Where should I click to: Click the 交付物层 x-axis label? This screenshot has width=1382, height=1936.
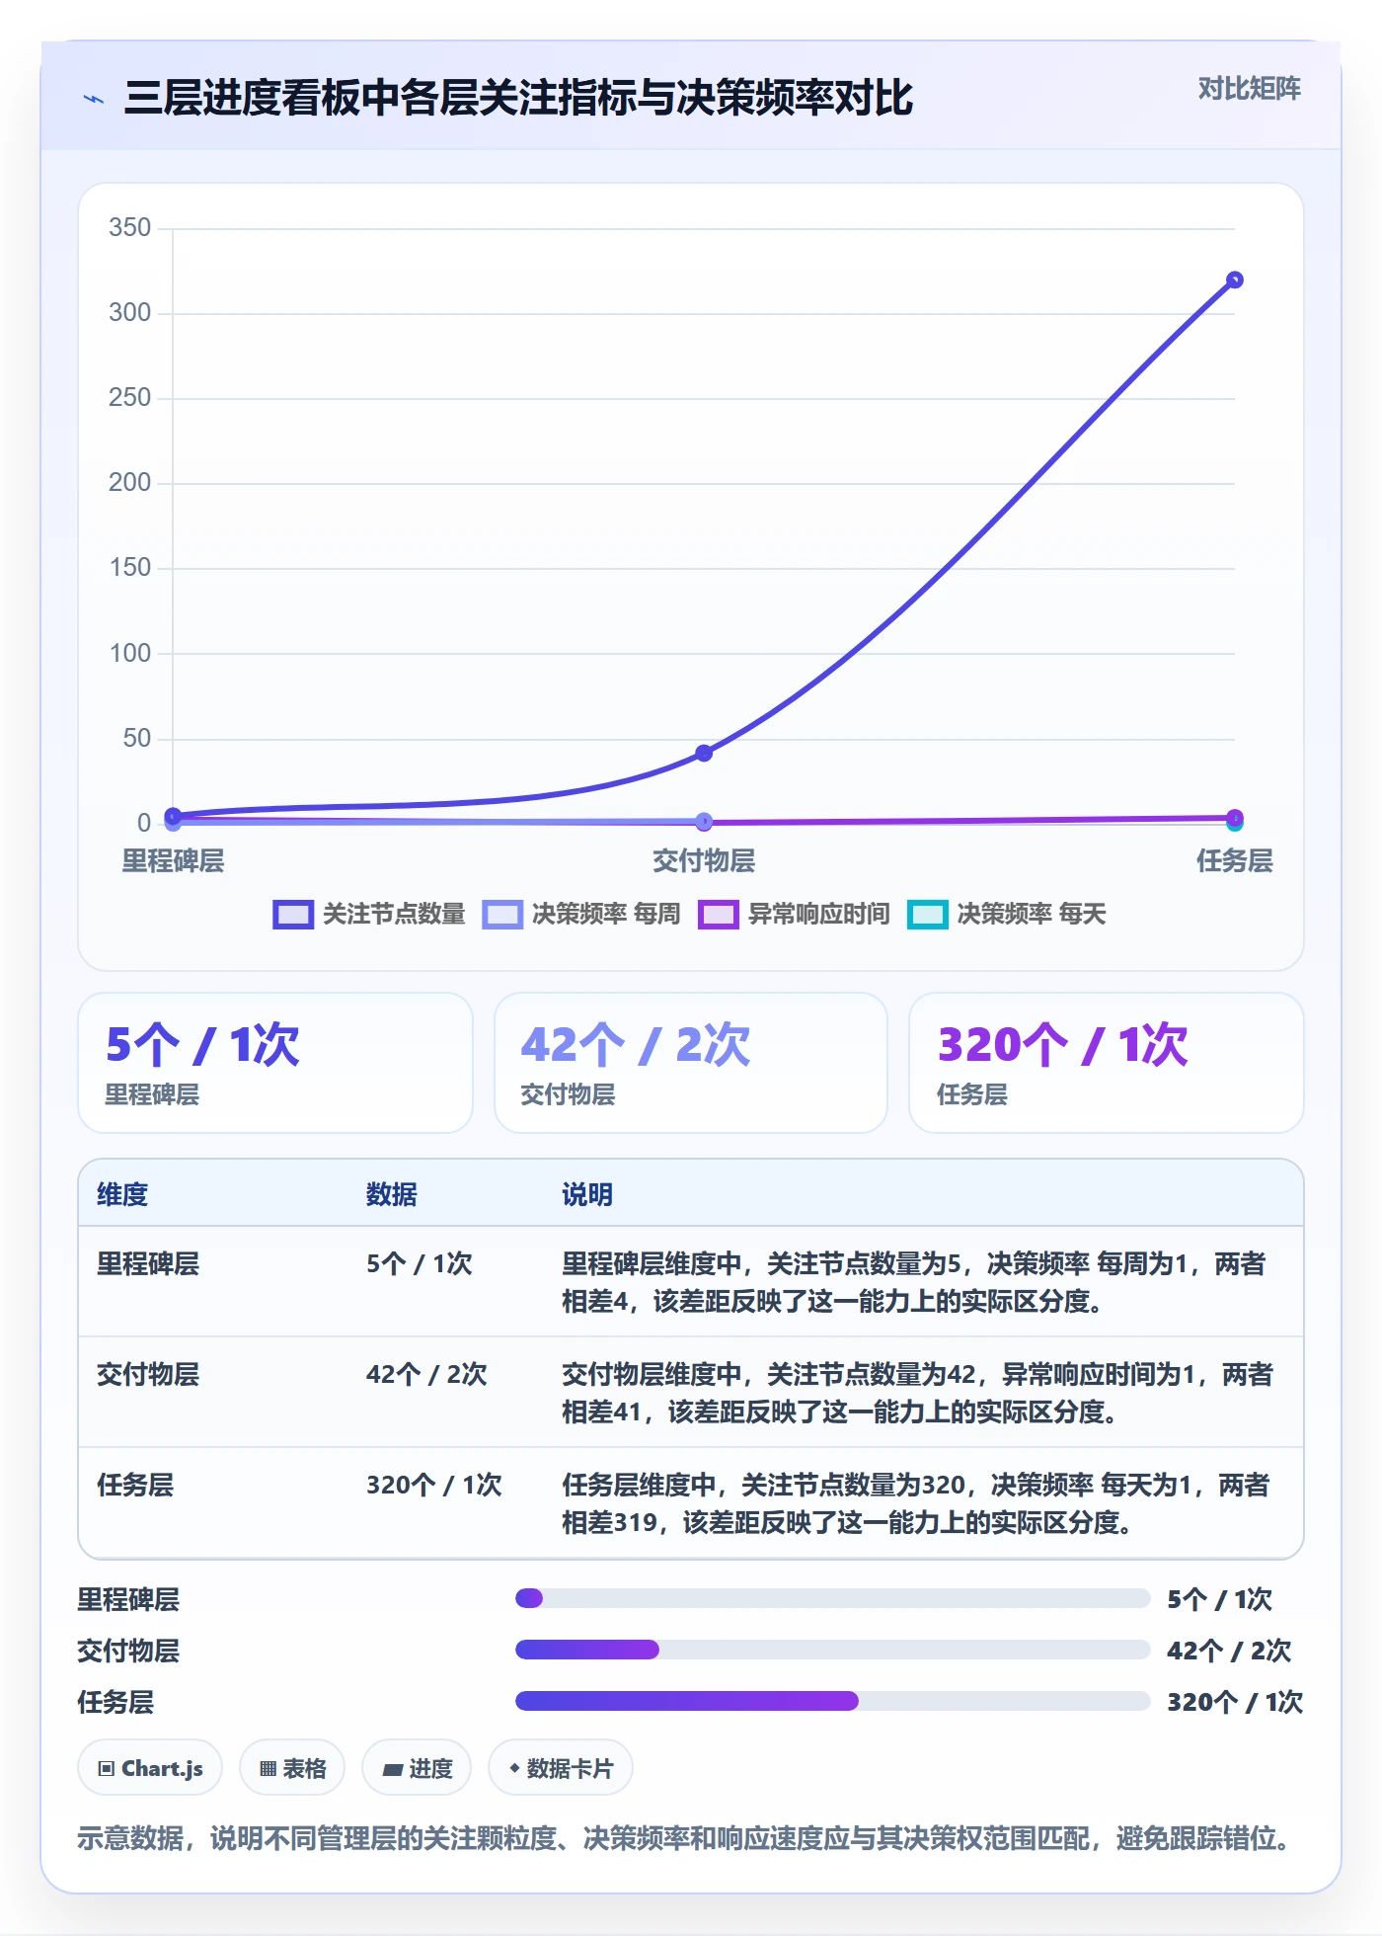click(x=704, y=861)
